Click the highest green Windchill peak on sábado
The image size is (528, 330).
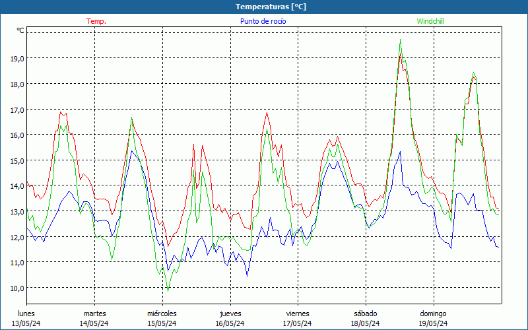(400, 40)
